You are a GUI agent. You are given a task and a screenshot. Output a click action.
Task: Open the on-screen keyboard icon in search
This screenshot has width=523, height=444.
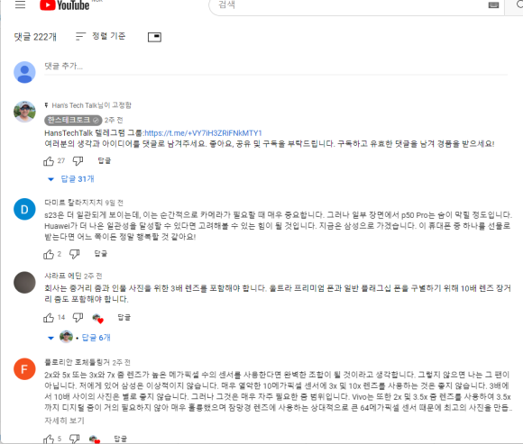493,5
